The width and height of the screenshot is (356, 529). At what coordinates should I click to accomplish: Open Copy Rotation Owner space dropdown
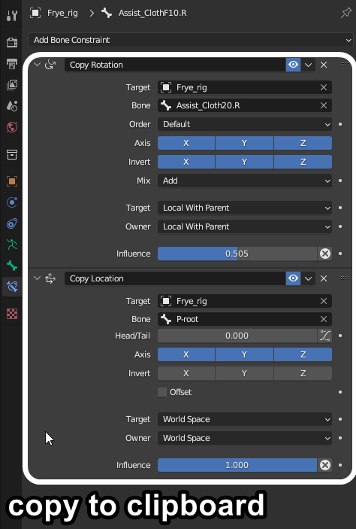tap(245, 226)
